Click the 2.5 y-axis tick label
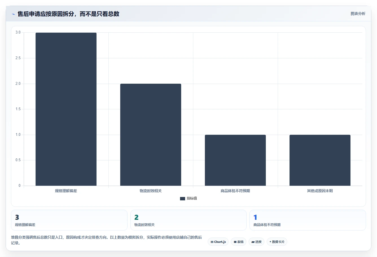This screenshot has height=257, width=377. click(18, 58)
